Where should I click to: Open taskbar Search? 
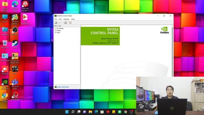(x=73, y=112)
